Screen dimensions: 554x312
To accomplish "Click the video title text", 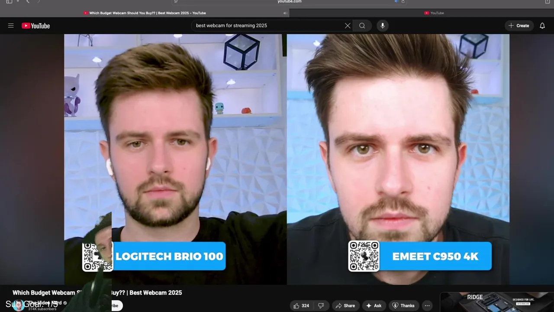I will tap(97, 293).
